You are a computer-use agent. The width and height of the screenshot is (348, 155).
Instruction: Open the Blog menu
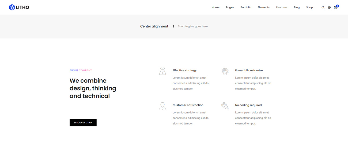tap(297, 7)
